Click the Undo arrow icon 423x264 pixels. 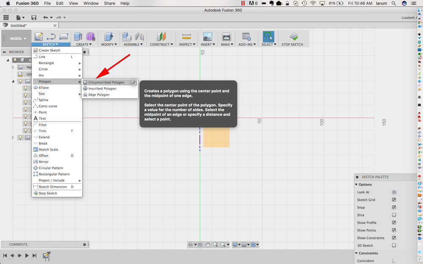click(46, 17)
